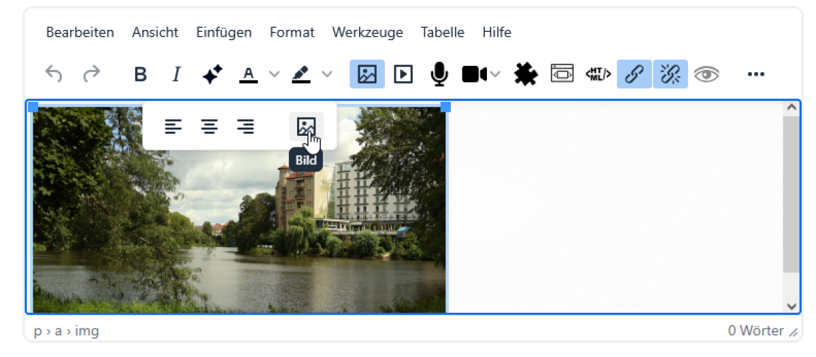The image size is (816, 357).
Task: Click the Undo arrow icon
Action: pos(54,74)
